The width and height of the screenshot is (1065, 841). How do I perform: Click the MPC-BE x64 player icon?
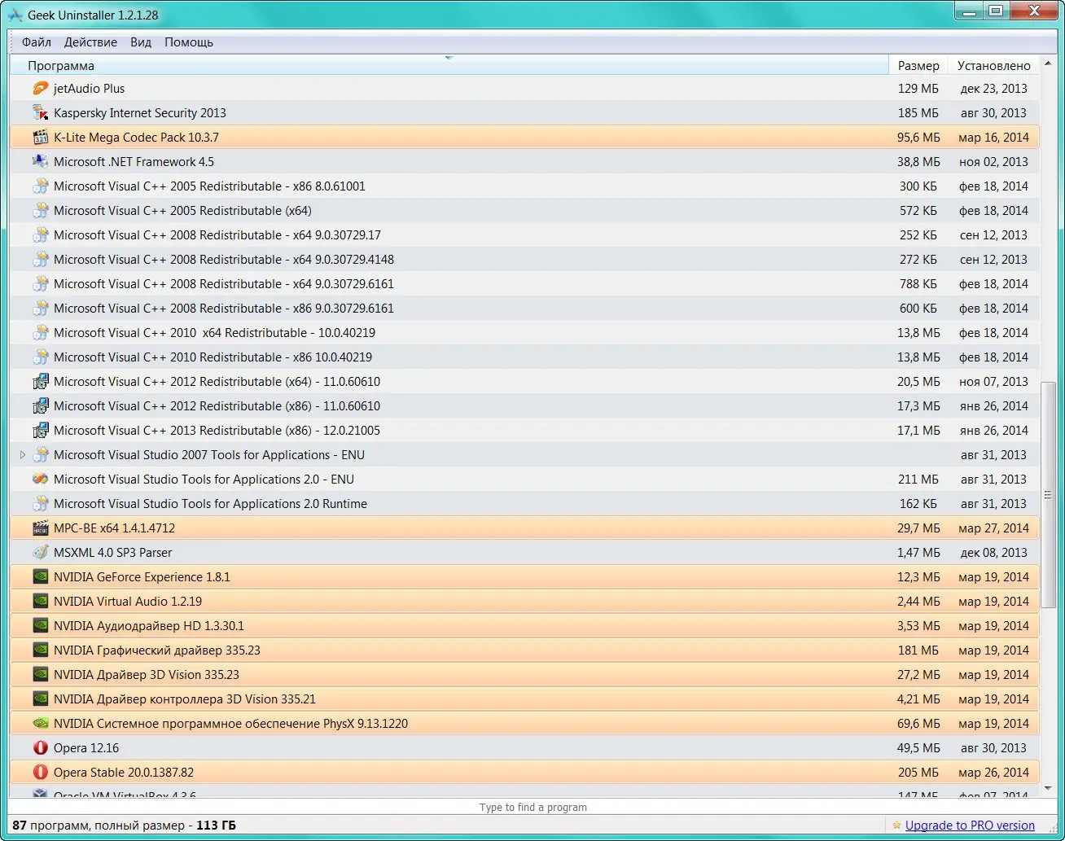[40, 528]
